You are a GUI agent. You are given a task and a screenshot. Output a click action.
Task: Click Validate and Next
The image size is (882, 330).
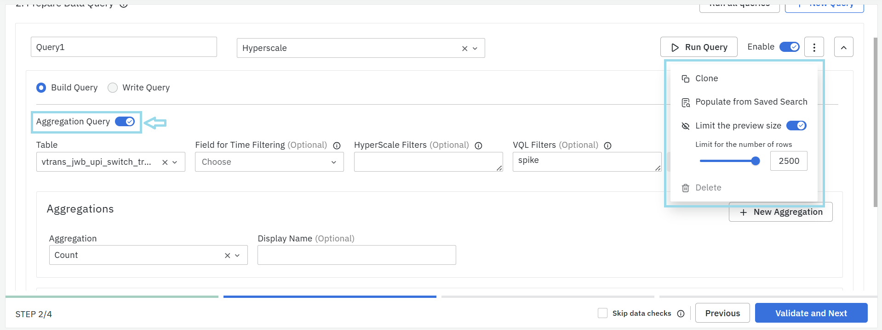(x=811, y=313)
